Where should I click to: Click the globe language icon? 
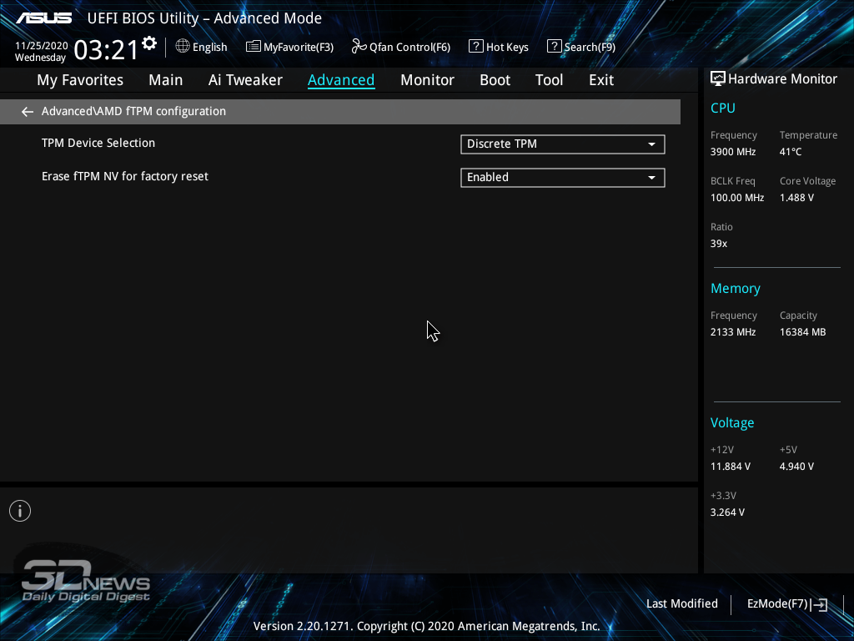[183, 47]
